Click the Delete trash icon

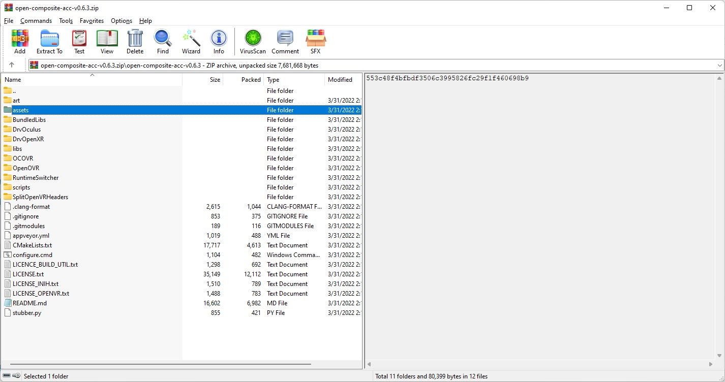point(135,42)
